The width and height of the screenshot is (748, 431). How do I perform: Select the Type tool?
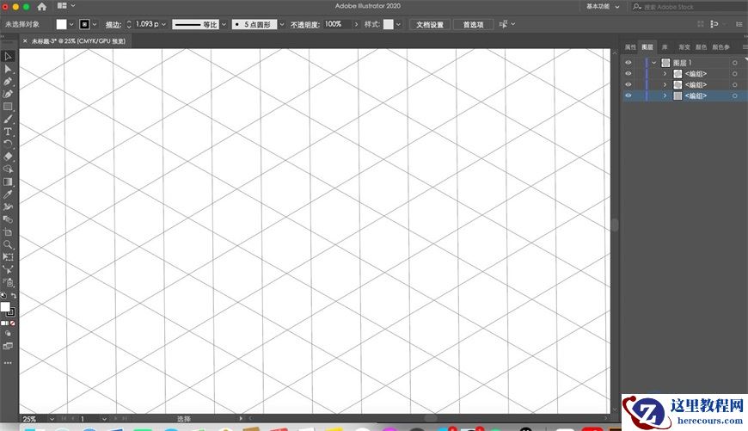8,132
